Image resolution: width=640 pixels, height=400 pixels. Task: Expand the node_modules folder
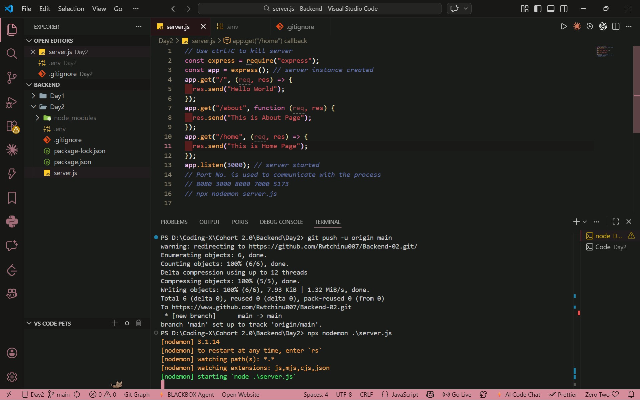tap(75, 118)
